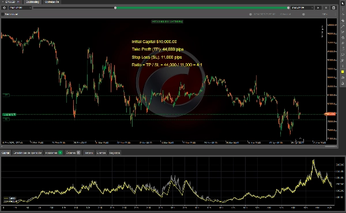Viewport: 346px width, 213px height.
Task: Click the right handle of date range slider
Action: pos(288,7)
